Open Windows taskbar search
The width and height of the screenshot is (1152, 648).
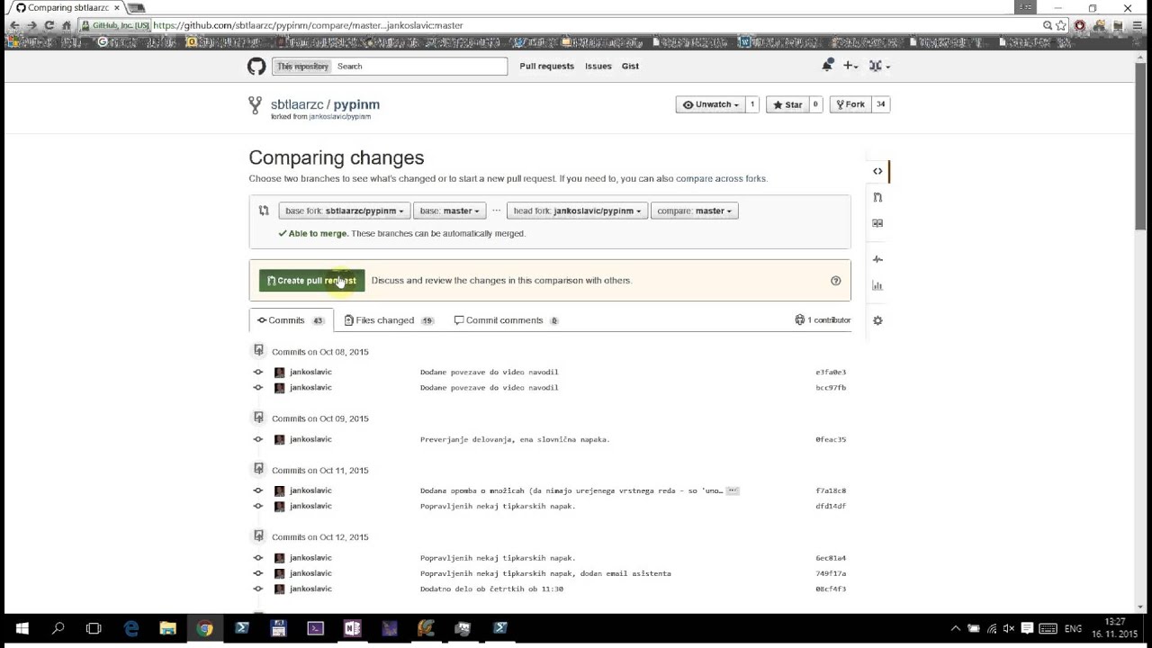[x=58, y=628]
